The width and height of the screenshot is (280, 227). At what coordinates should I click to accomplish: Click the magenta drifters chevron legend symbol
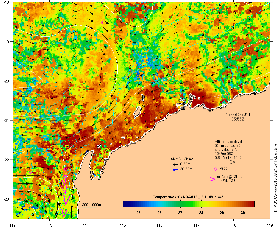(213, 179)
